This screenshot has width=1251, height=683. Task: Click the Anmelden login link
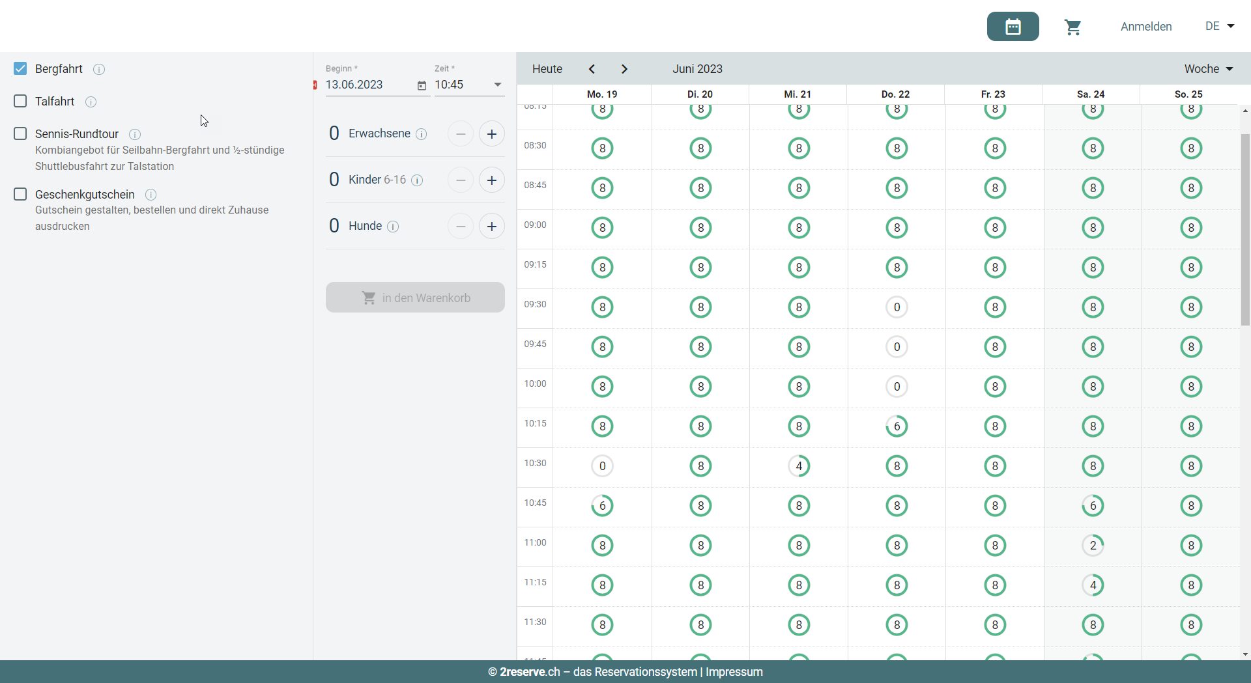point(1146,27)
